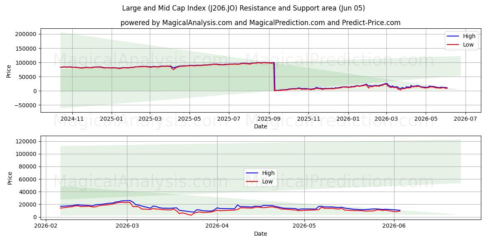
Task: Click the top chart x-axis label '2025-01'
Action: (x=112, y=119)
